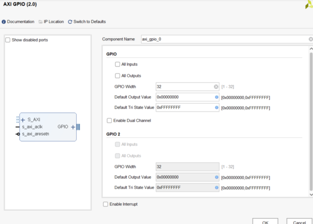Click the s_axi_aresetn port pin
313x224 pixels.
18,134
